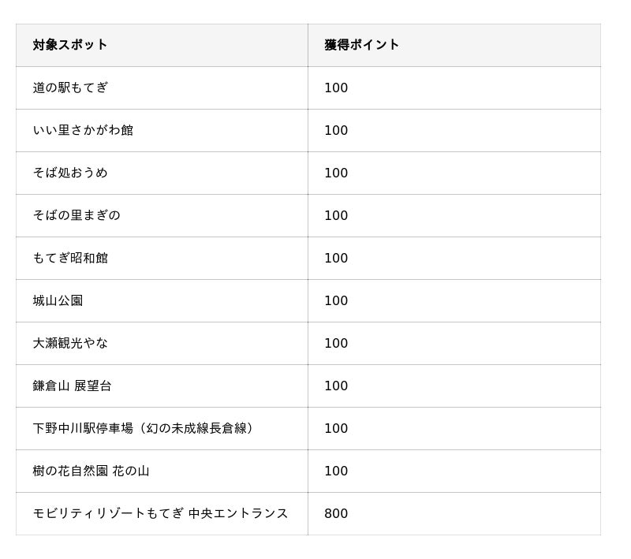Click the そば処おうめ spot name

coord(70,173)
